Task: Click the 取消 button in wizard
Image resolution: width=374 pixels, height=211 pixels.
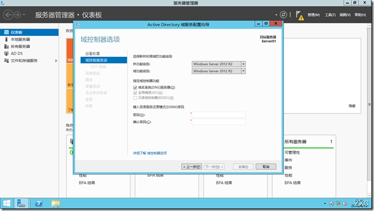Action: [266, 167]
